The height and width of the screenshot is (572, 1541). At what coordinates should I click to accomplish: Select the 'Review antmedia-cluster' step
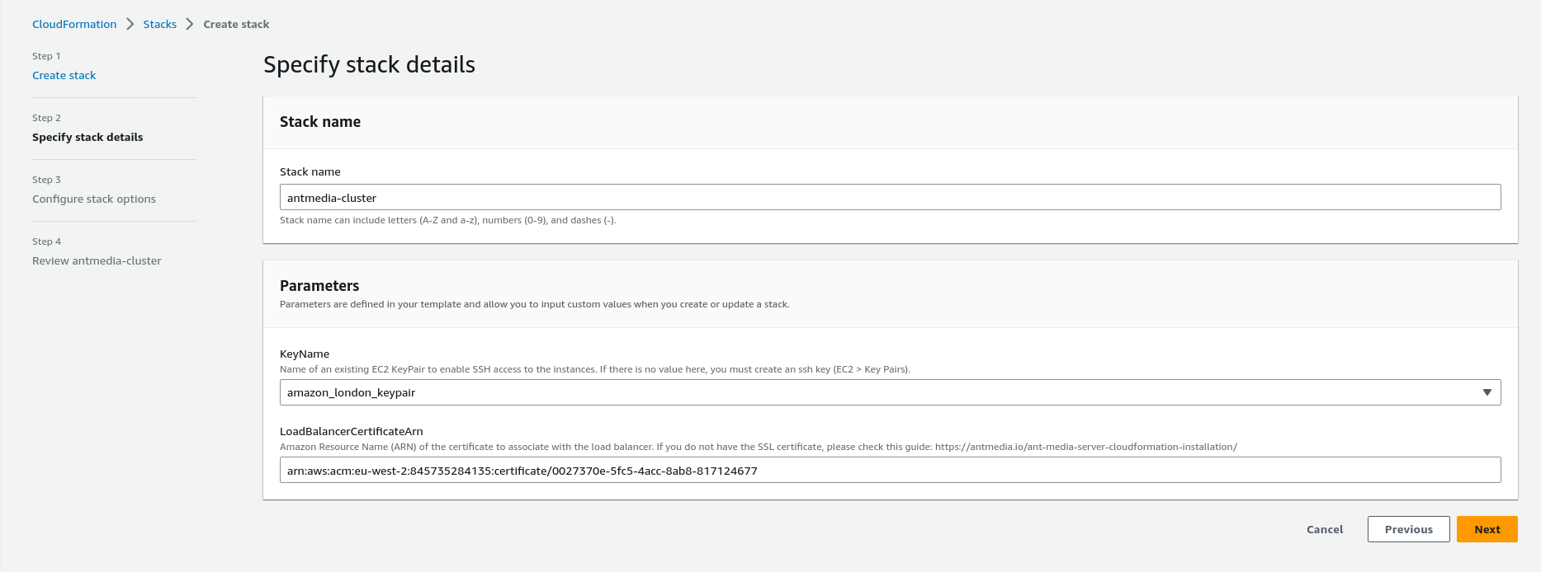point(97,260)
